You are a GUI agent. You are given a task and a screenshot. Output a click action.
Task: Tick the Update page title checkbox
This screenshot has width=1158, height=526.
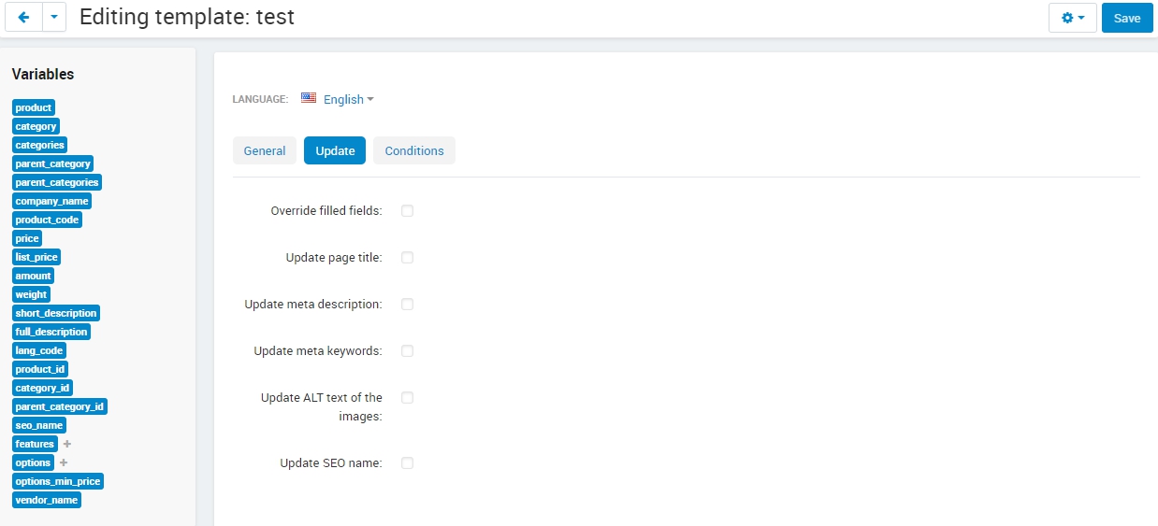coord(407,258)
